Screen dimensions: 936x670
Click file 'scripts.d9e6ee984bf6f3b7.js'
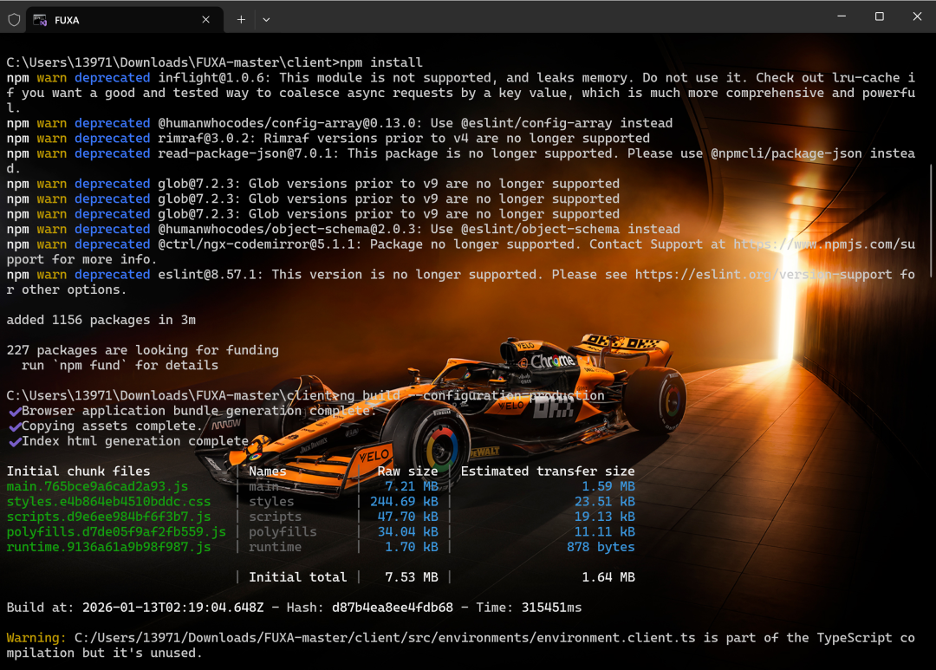click(108, 517)
